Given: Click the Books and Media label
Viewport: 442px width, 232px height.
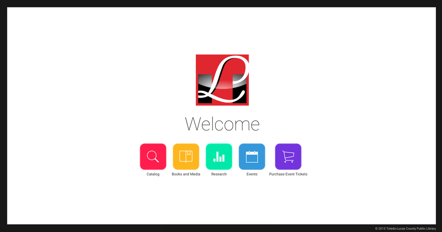Looking at the screenshot, I should pyautogui.click(x=186, y=174).
